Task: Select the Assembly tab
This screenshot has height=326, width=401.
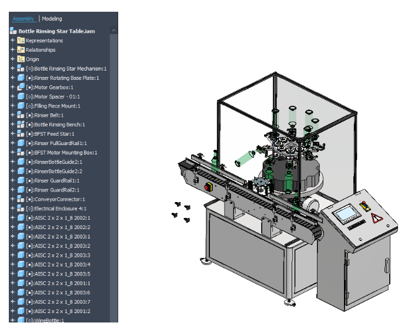Action: [24, 19]
